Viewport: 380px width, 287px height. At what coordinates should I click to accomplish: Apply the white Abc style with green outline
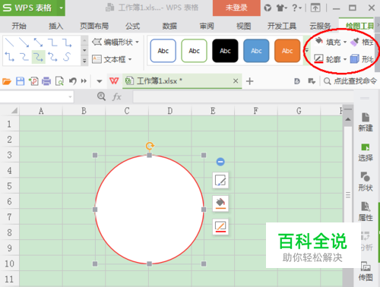194,51
